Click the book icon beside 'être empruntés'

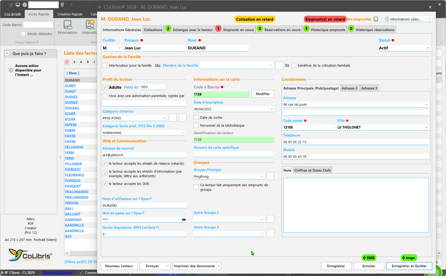tap(376, 19)
